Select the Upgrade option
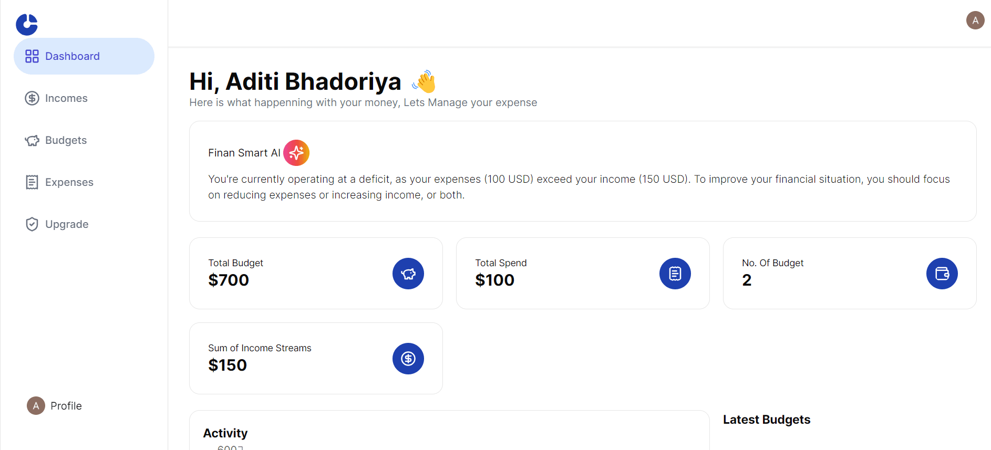 click(x=84, y=224)
